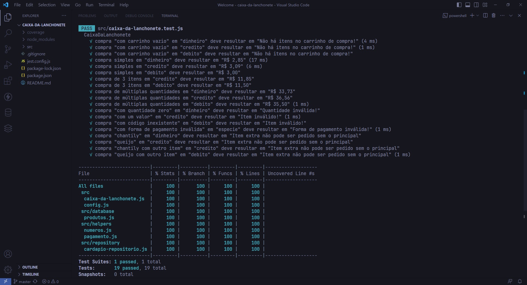Open the Search view in activity bar
527x285 pixels.
click(x=8, y=33)
